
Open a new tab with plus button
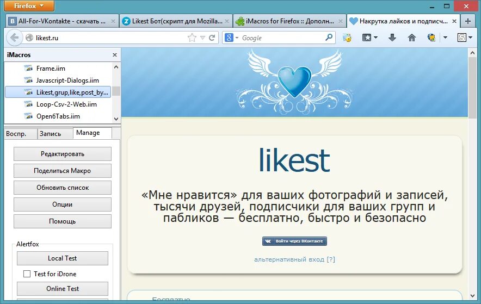point(468,21)
